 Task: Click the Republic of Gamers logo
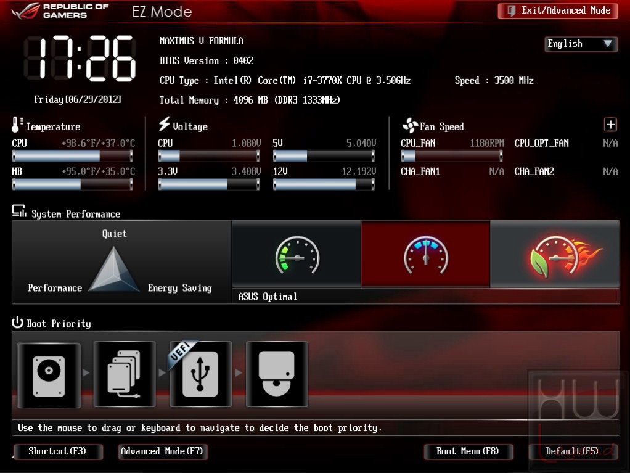click(x=60, y=11)
